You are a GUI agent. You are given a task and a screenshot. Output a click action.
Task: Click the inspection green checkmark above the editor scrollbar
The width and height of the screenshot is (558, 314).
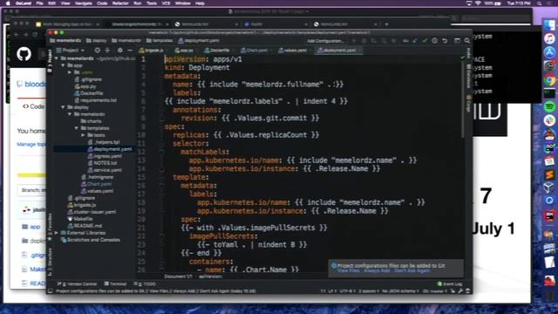(462, 58)
